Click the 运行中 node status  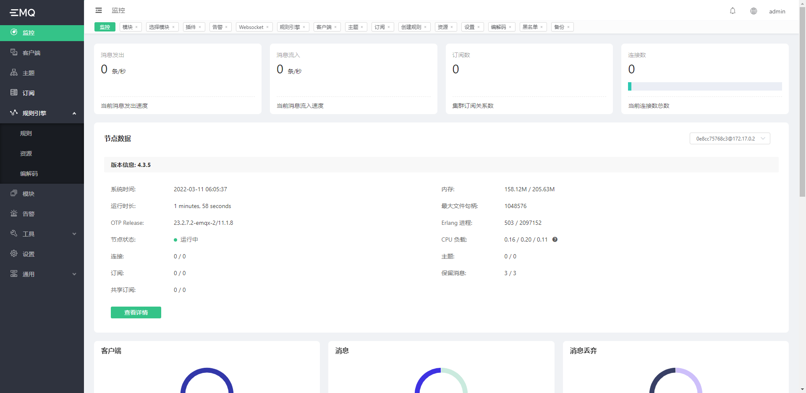pos(186,239)
